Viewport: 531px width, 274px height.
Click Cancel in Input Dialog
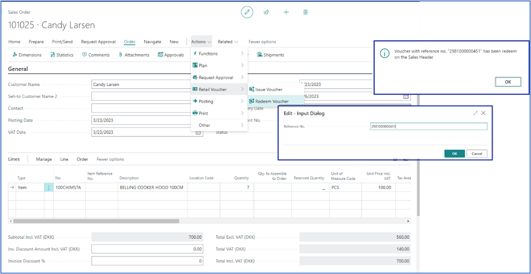click(477, 153)
